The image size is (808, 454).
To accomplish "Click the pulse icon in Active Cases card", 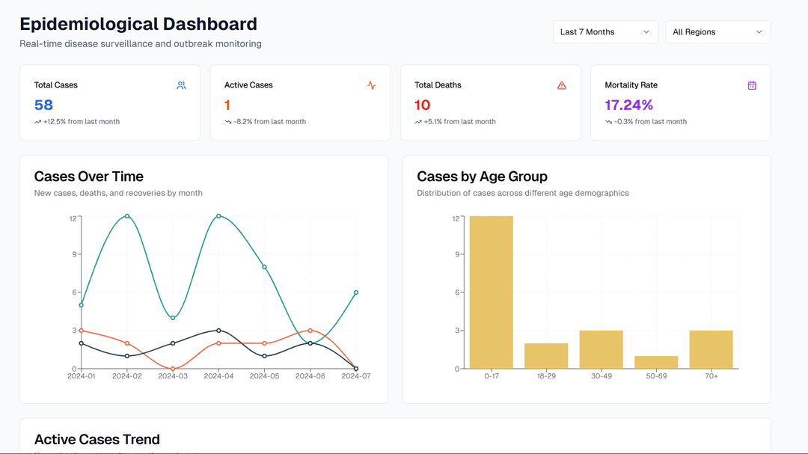I will [372, 85].
